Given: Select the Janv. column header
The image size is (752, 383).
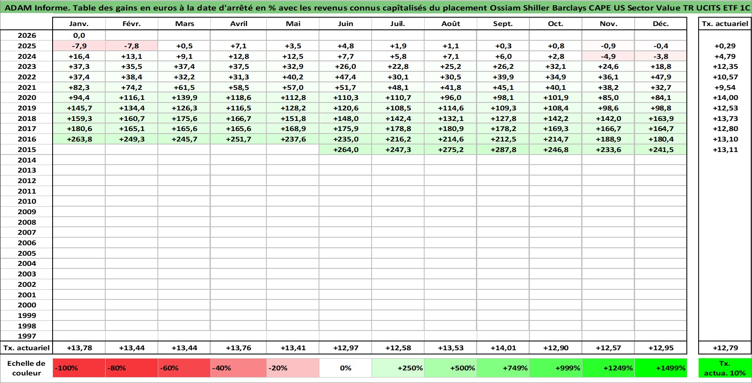Looking at the screenshot, I should coord(79,24).
